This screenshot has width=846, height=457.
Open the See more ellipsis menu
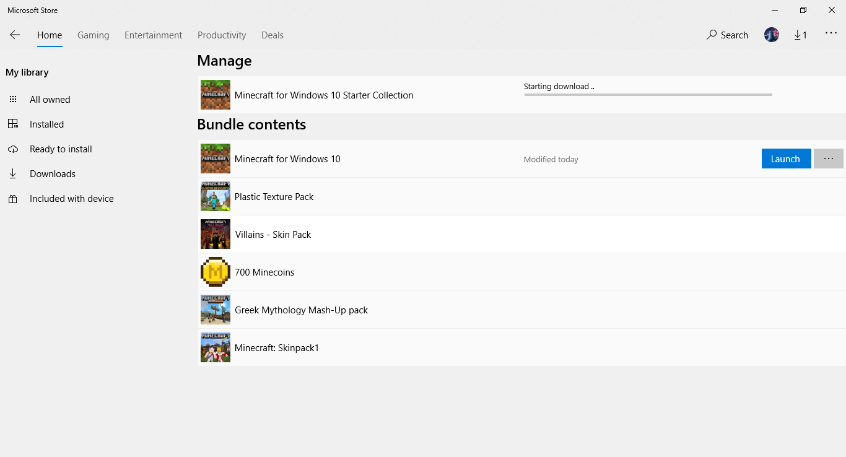(831, 33)
